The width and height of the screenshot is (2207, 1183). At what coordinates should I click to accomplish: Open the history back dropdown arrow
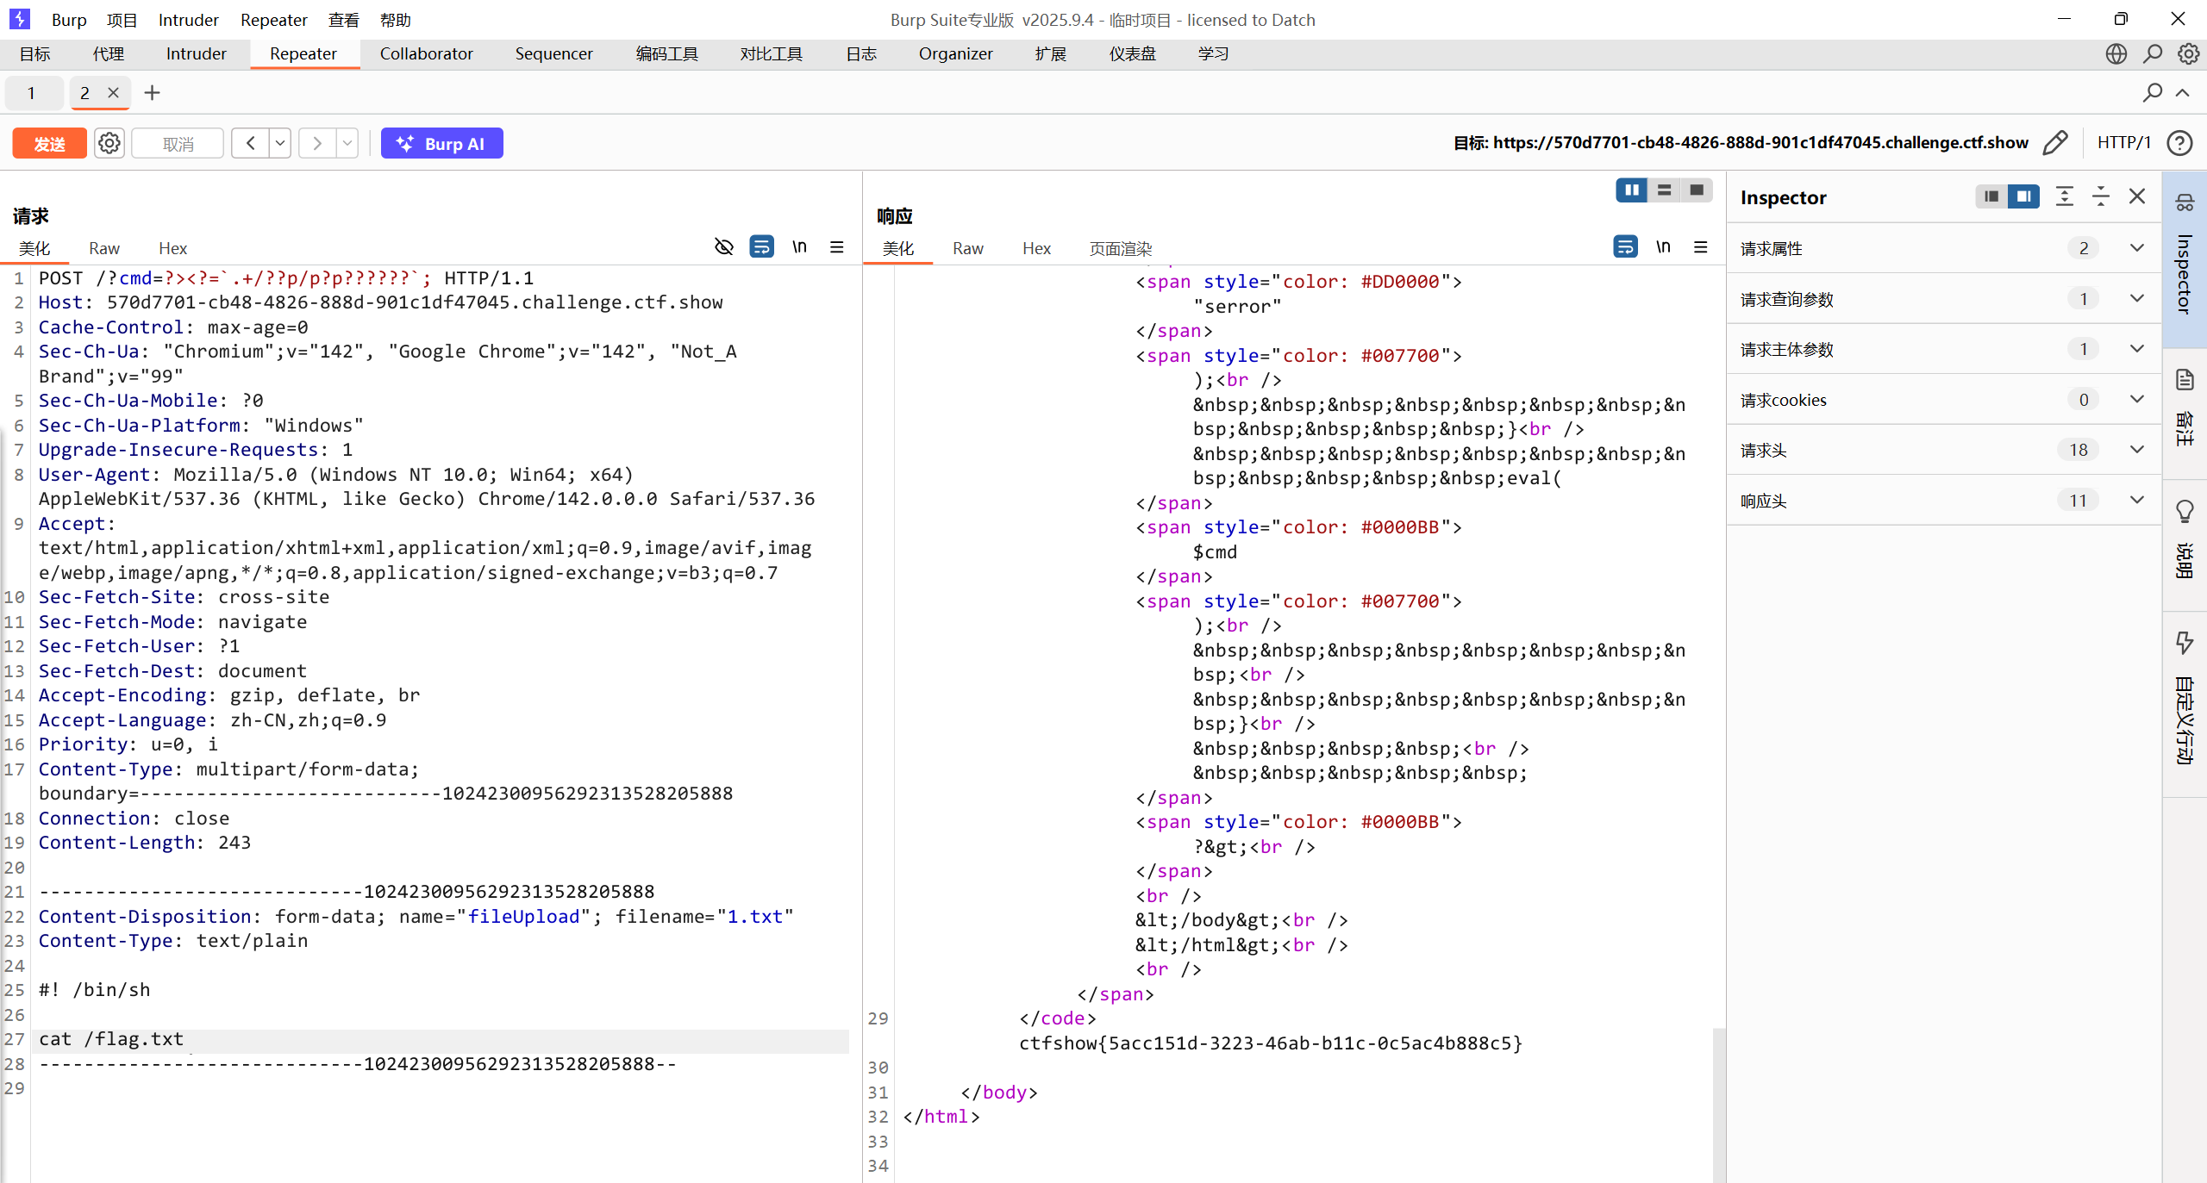tap(280, 143)
